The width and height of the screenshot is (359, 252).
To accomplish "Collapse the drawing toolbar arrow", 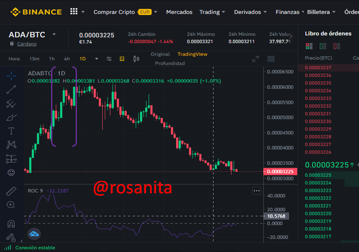I will [21, 241].
